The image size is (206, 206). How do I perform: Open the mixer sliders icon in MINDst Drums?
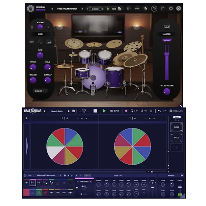click(129, 9)
